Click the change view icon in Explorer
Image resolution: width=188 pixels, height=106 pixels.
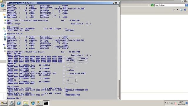tap(174, 10)
